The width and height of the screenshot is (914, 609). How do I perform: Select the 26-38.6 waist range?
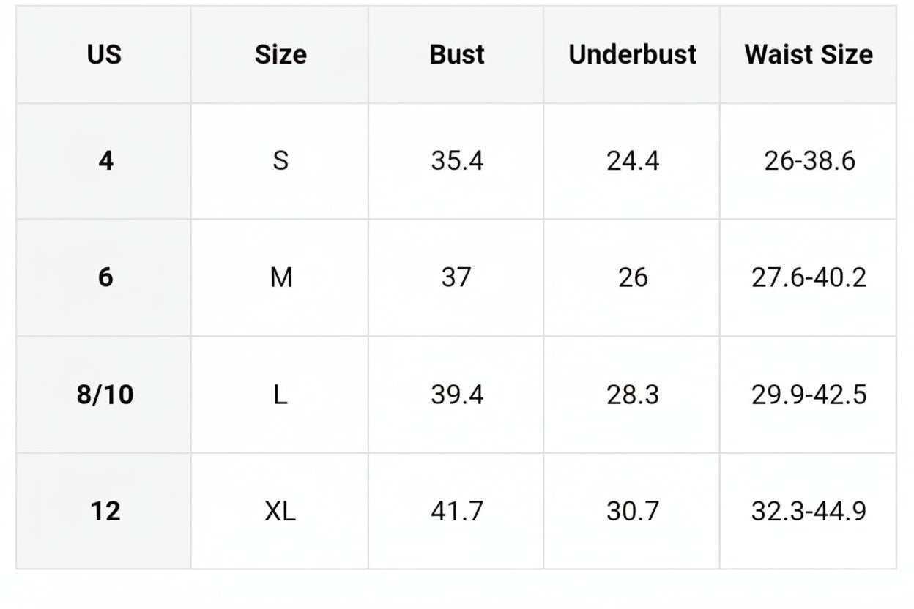[809, 160]
